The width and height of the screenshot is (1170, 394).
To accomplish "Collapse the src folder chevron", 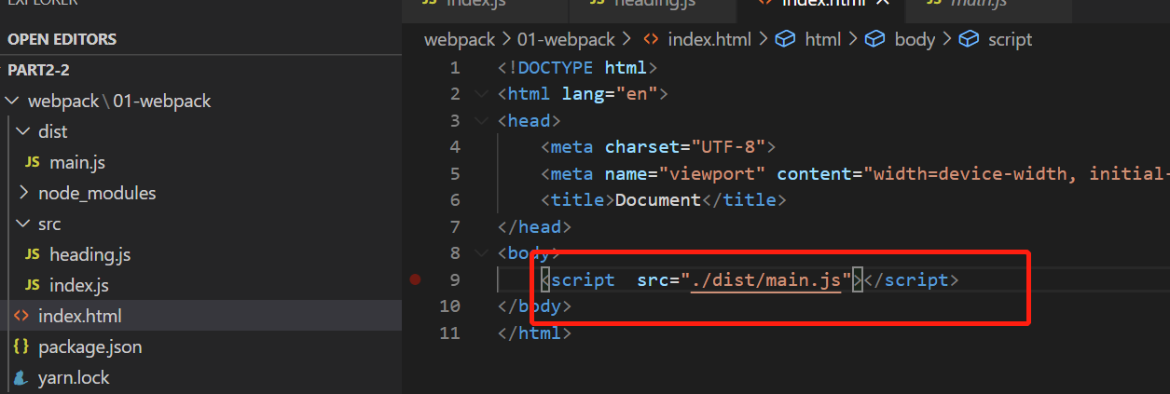I will pos(24,224).
